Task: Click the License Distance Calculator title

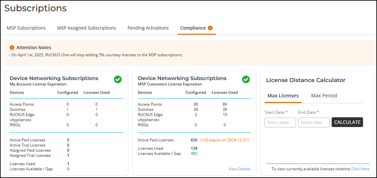Action: pos(305,80)
